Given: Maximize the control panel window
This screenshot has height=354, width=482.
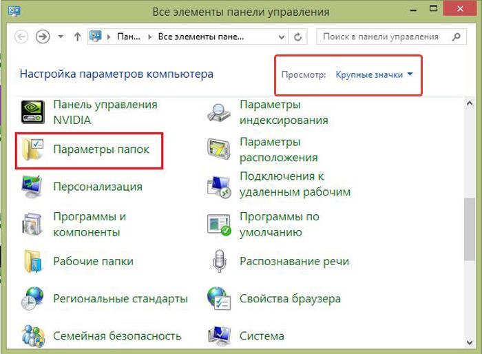Looking at the screenshot, I should (433, 9).
